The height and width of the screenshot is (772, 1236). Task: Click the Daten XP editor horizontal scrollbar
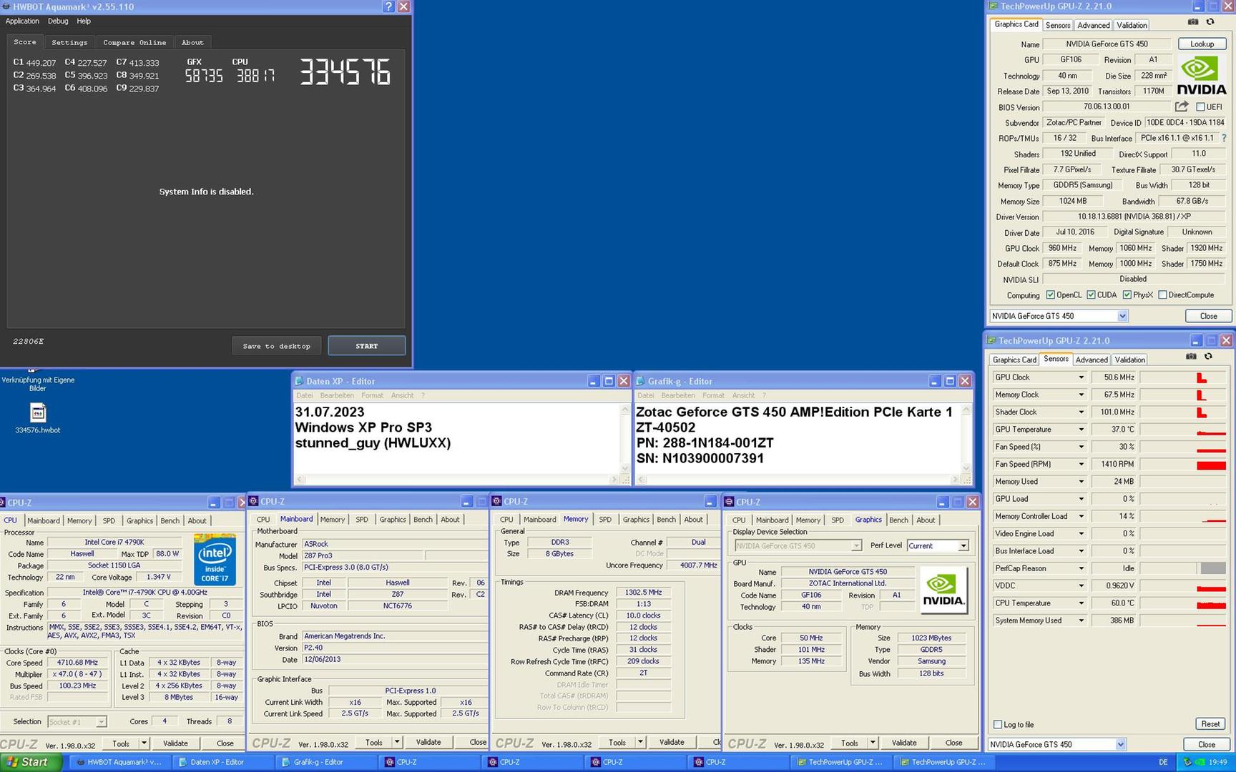pos(457,480)
